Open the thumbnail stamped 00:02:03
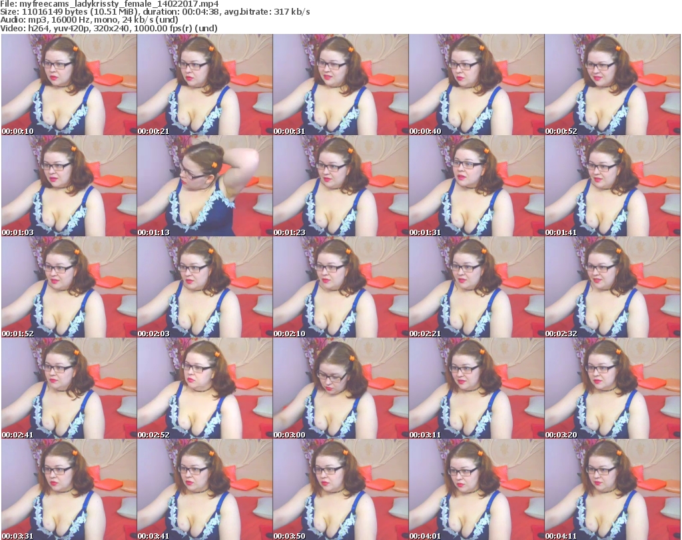The width and height of the screenshot is (682, 540). pyautogui.click(x=205, y=288)
